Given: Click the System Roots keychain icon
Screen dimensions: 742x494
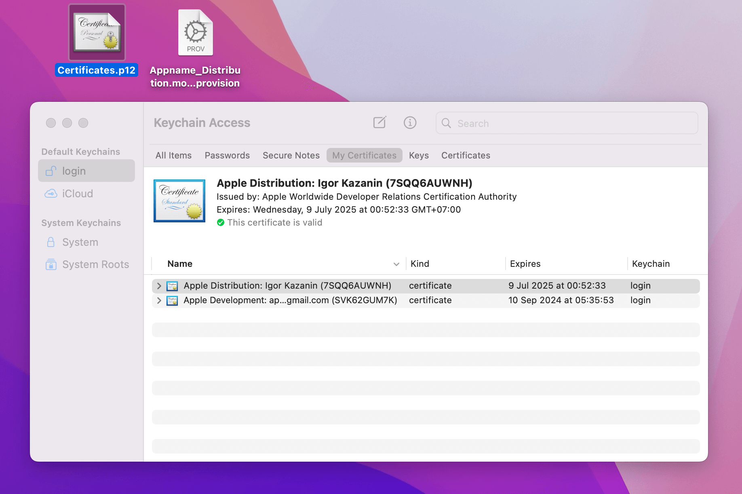Looking at the screenshot, I should (51, 264).
